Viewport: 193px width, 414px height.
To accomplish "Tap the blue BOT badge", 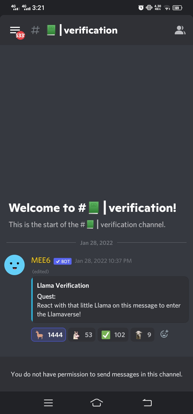I will pyautogui.click(x=62, y=261).
